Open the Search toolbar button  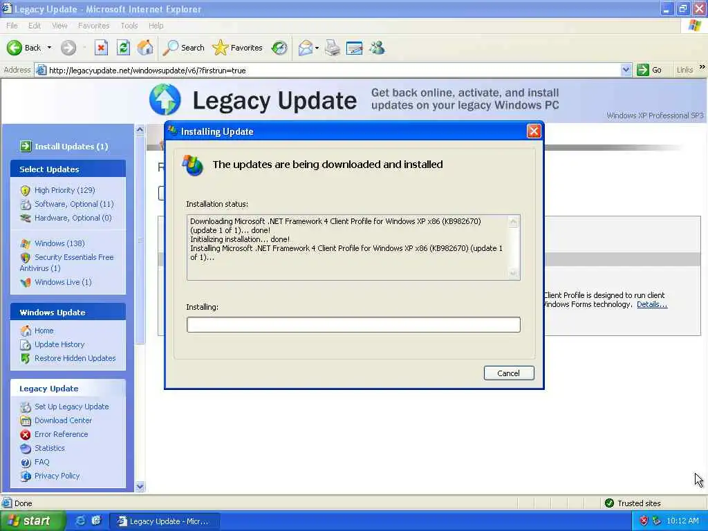(x=184, y=48)
